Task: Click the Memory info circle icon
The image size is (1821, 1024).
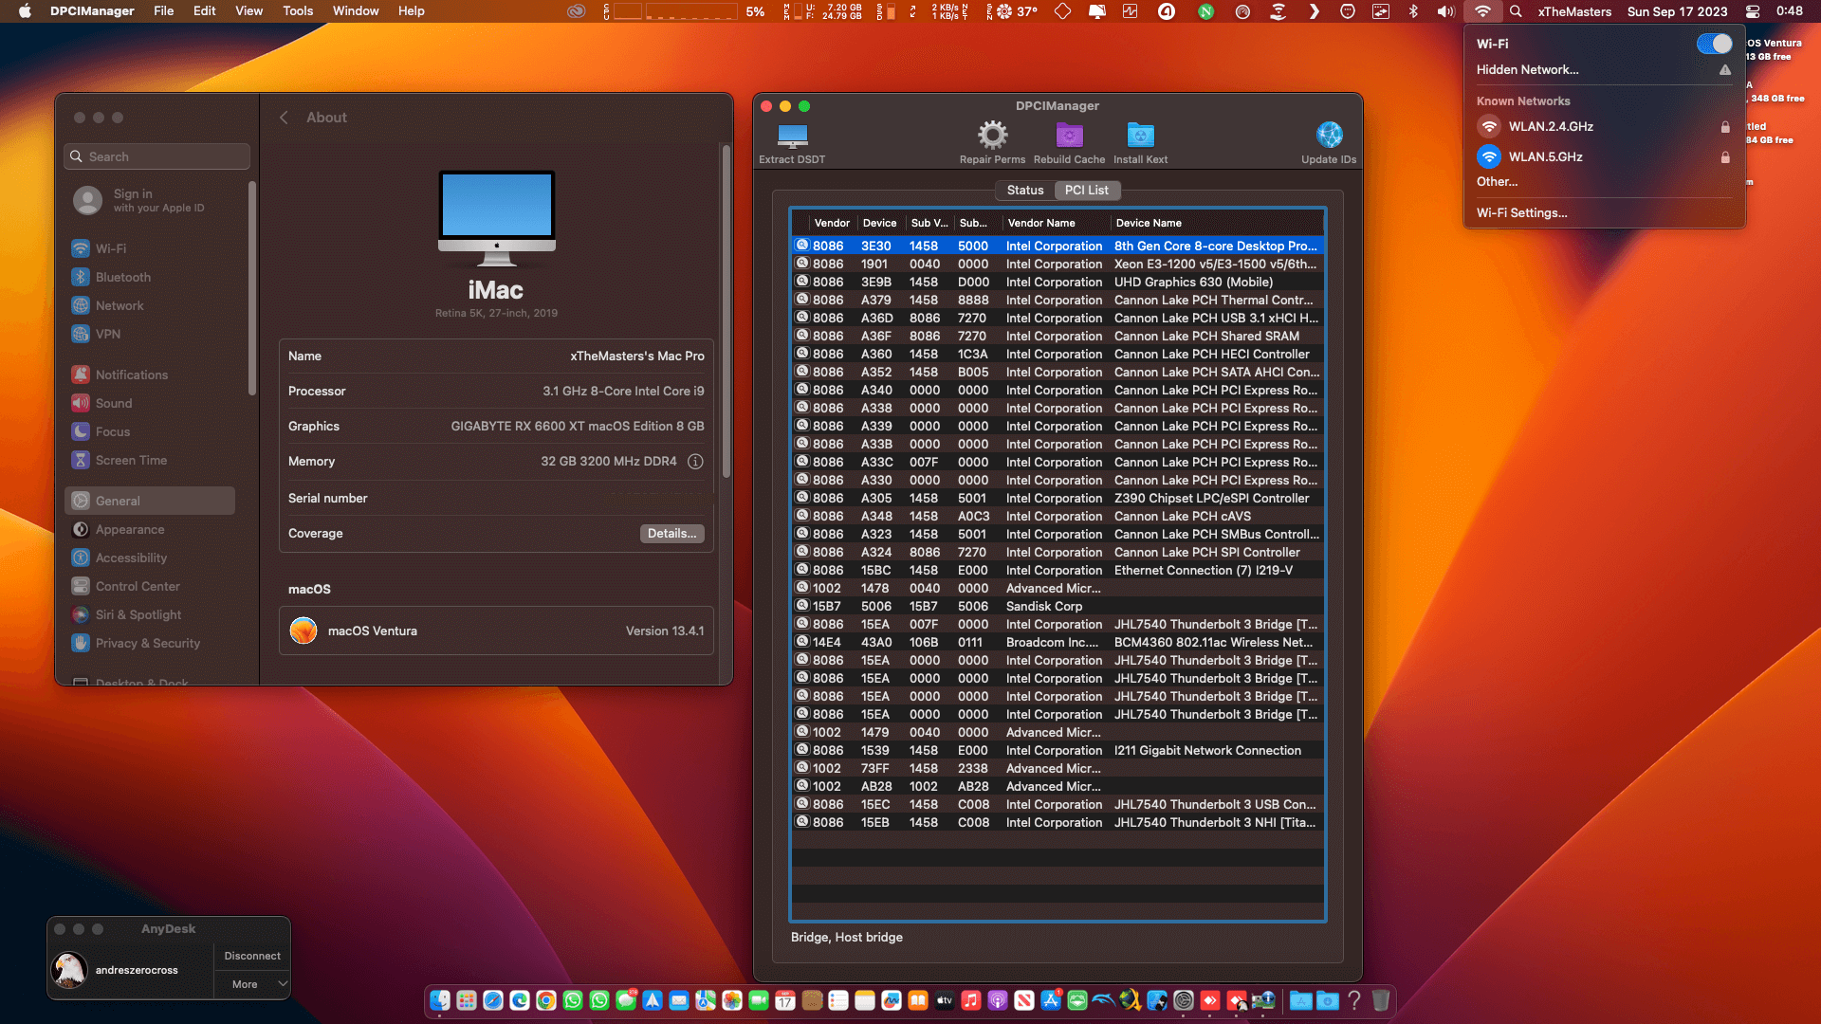Action: (x=695, y=462)
